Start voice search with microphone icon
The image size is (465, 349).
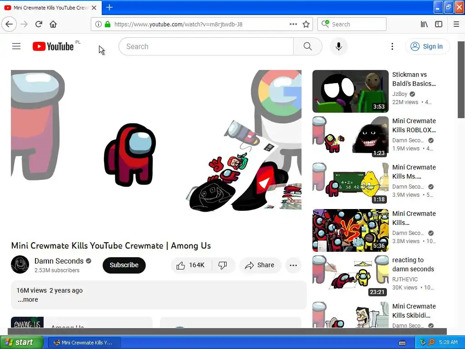pyautogui.click(x=338, y=46)
